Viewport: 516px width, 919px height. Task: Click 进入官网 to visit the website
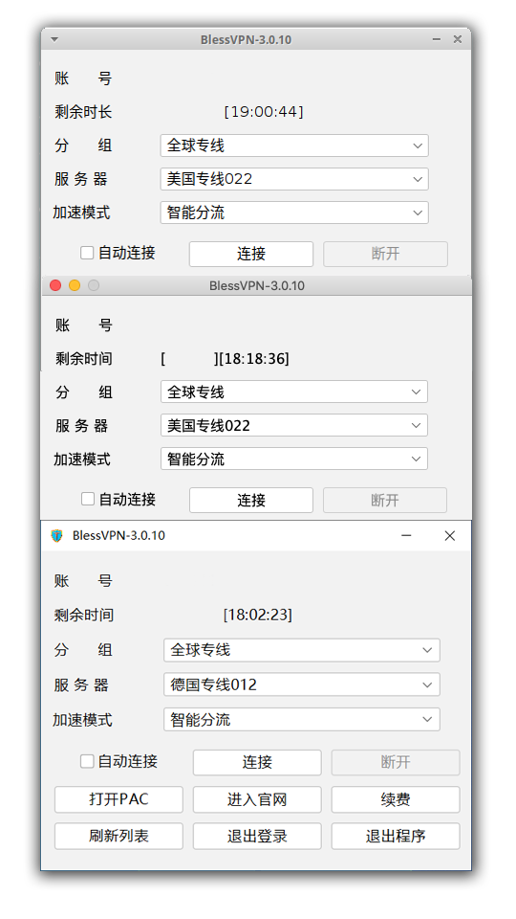click(x=257, y=799)
